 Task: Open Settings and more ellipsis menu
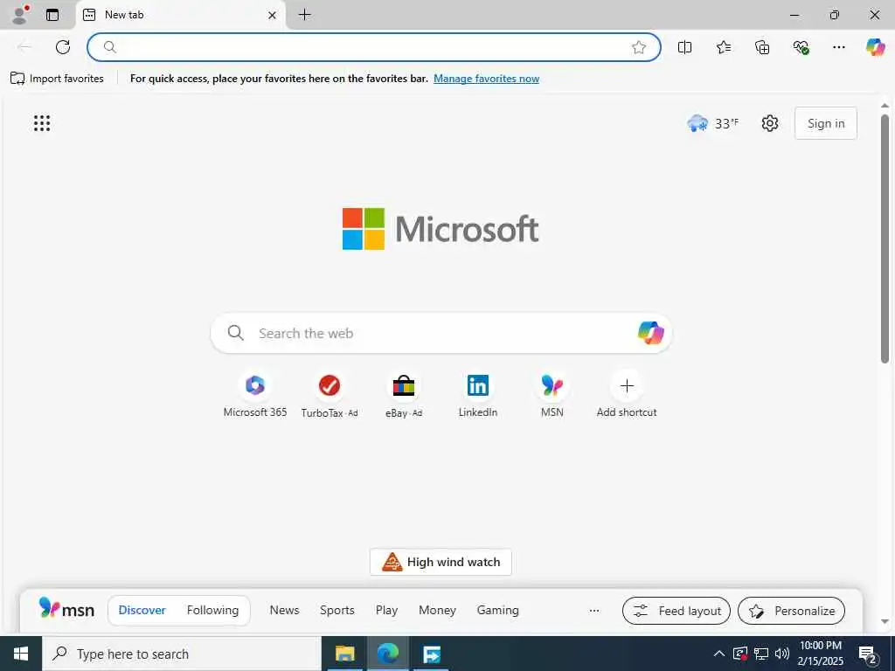pyautogui.click(x=838, y=47)
